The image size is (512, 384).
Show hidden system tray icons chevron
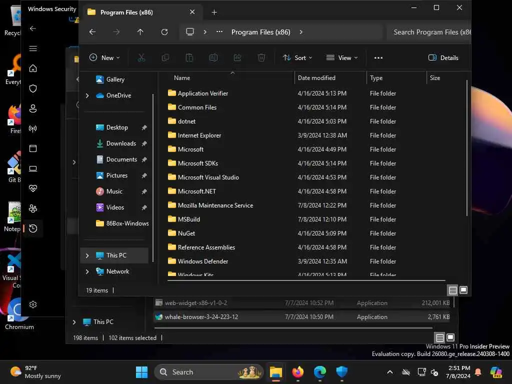(390, 372)
